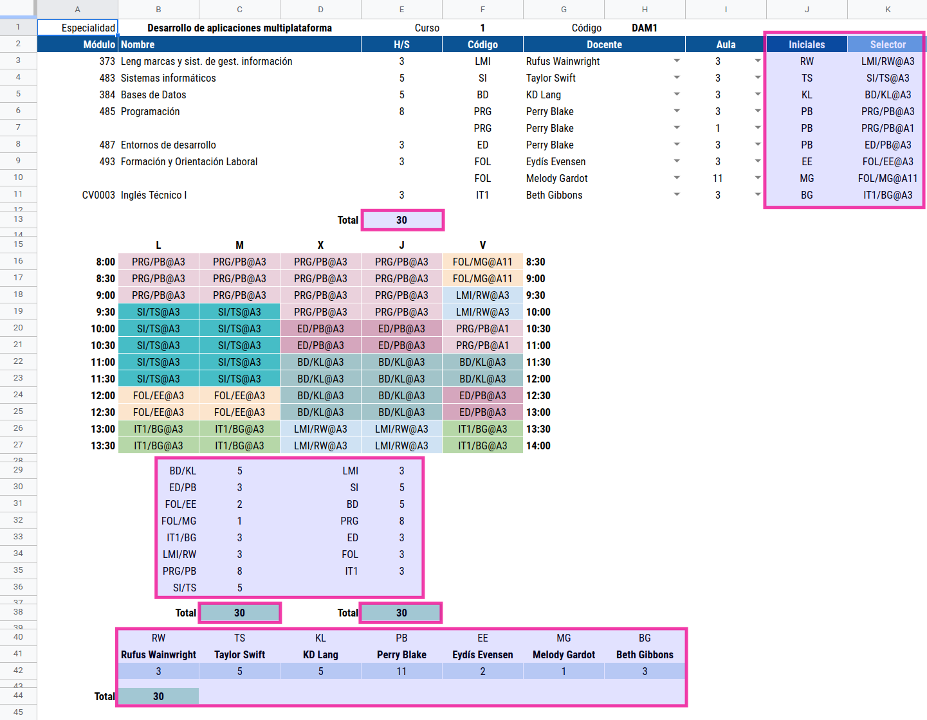The height and width of the screenshot is (720, 927).
Task: Open the Docente dropdown for Beth Gibbons
Action: 677,195
